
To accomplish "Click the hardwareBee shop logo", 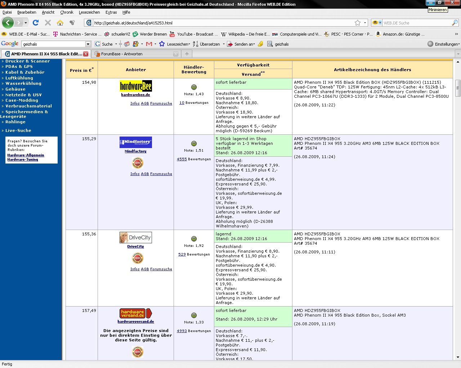I will (x=136, y=86).
